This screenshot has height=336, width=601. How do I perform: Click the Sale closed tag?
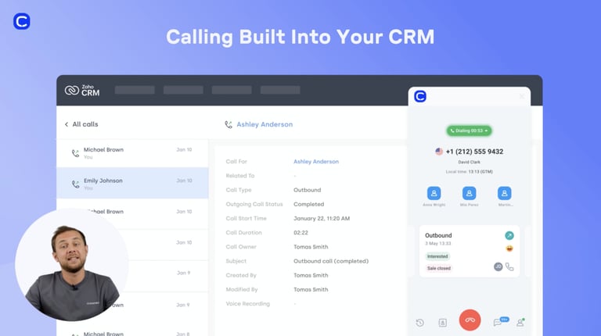(x=439, y=268)
